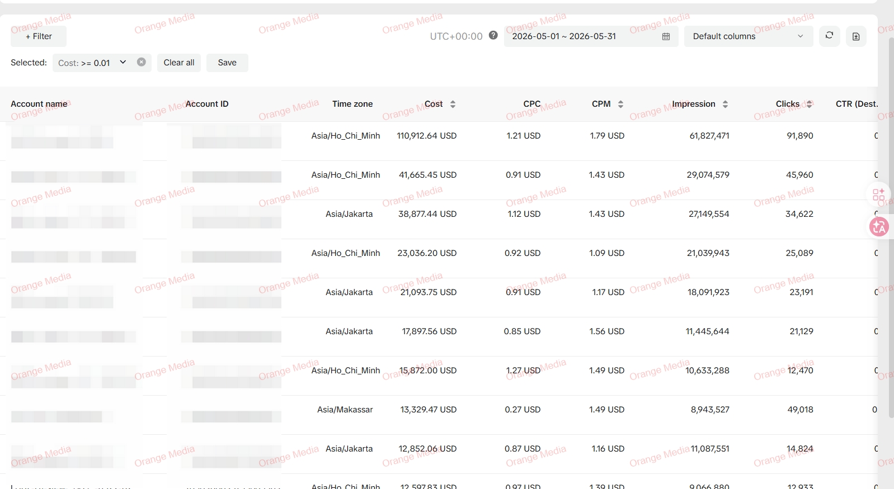894x489 pixels.
Task: Click the 11,087,551 impression cell
Action: (710, 449)
